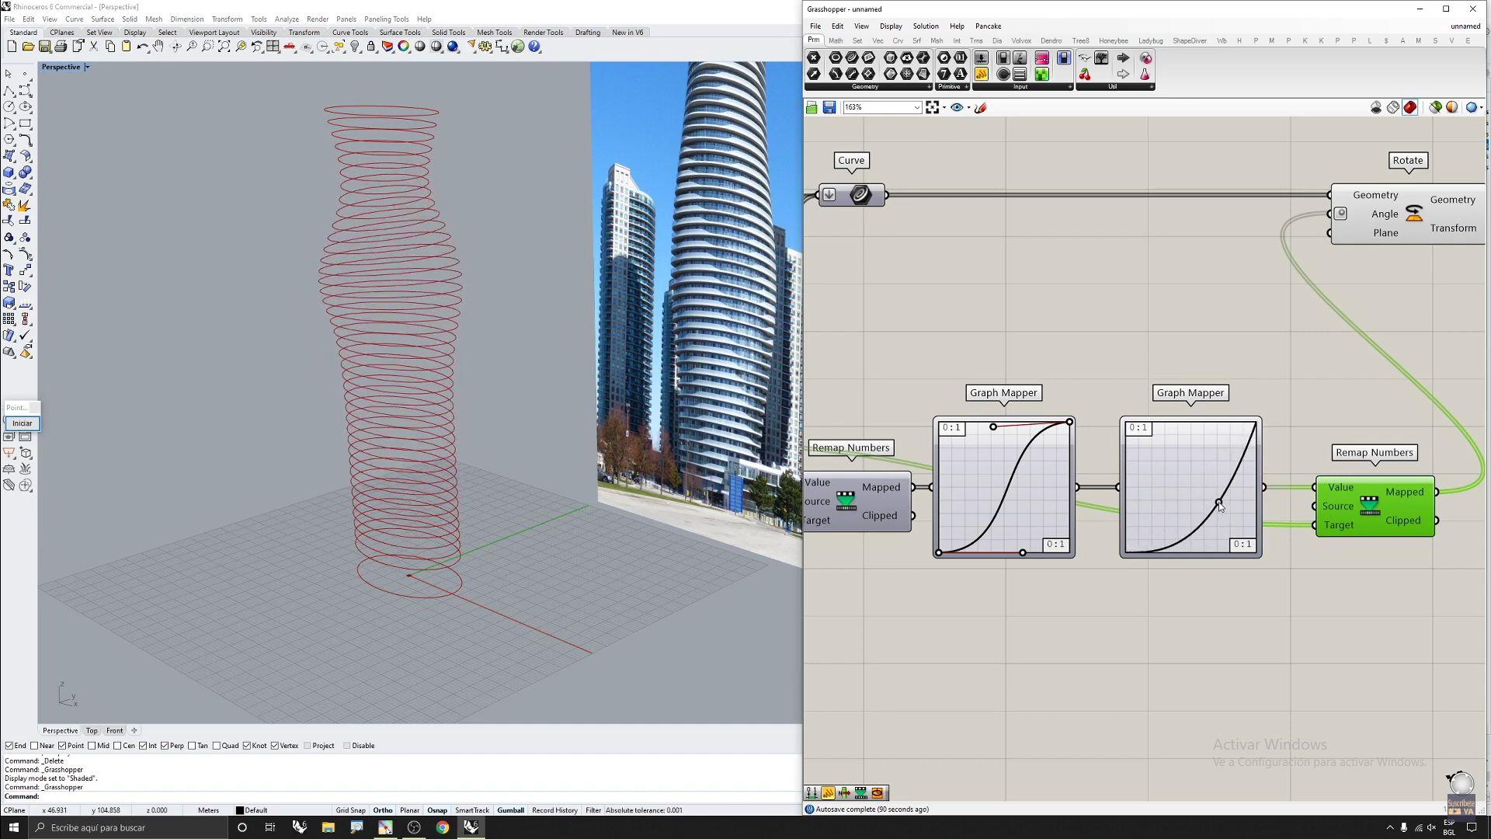Click the Iniciar button in Rhino sidebar
The height and width of the screenshot is (839, 1491).
[22, 423]
